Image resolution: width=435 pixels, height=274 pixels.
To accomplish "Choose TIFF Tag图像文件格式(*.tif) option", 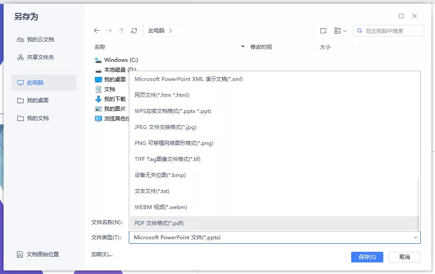I will (275, 159).
